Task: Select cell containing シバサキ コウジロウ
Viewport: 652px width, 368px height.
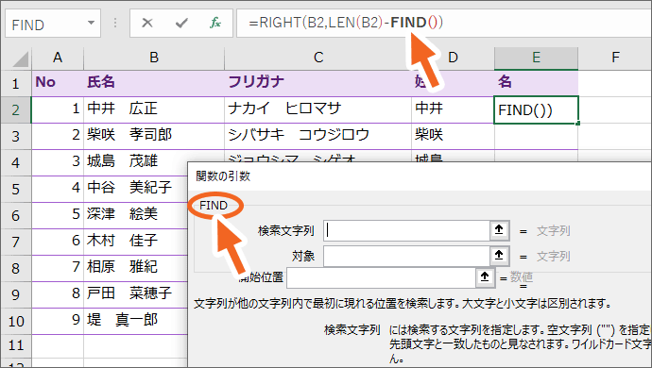Action: point(318,136)
